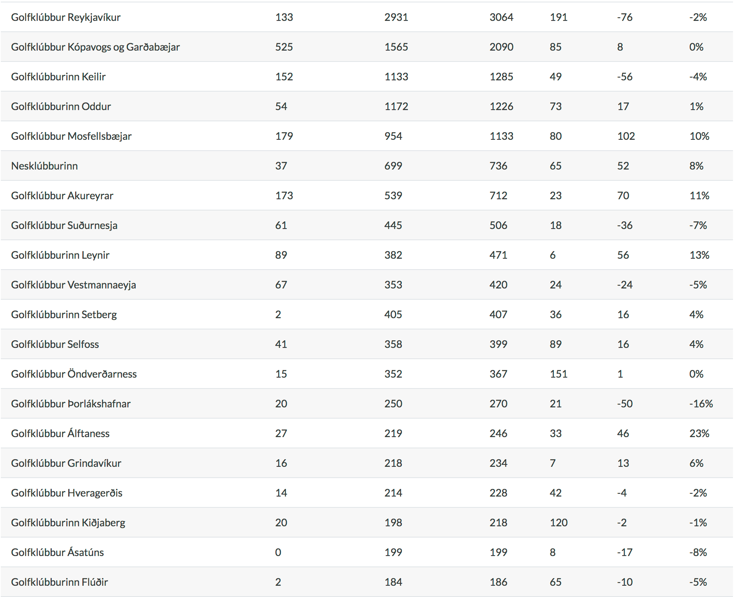Click the Nesklúbburinn row label

(45, 166)
